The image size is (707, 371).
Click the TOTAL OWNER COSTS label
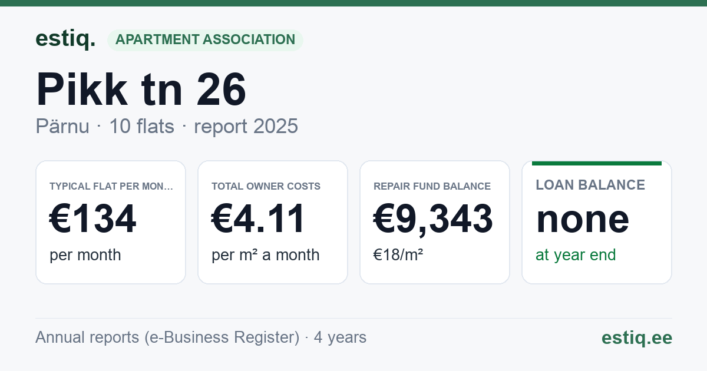pyautogui.click(x=266, y=186)
